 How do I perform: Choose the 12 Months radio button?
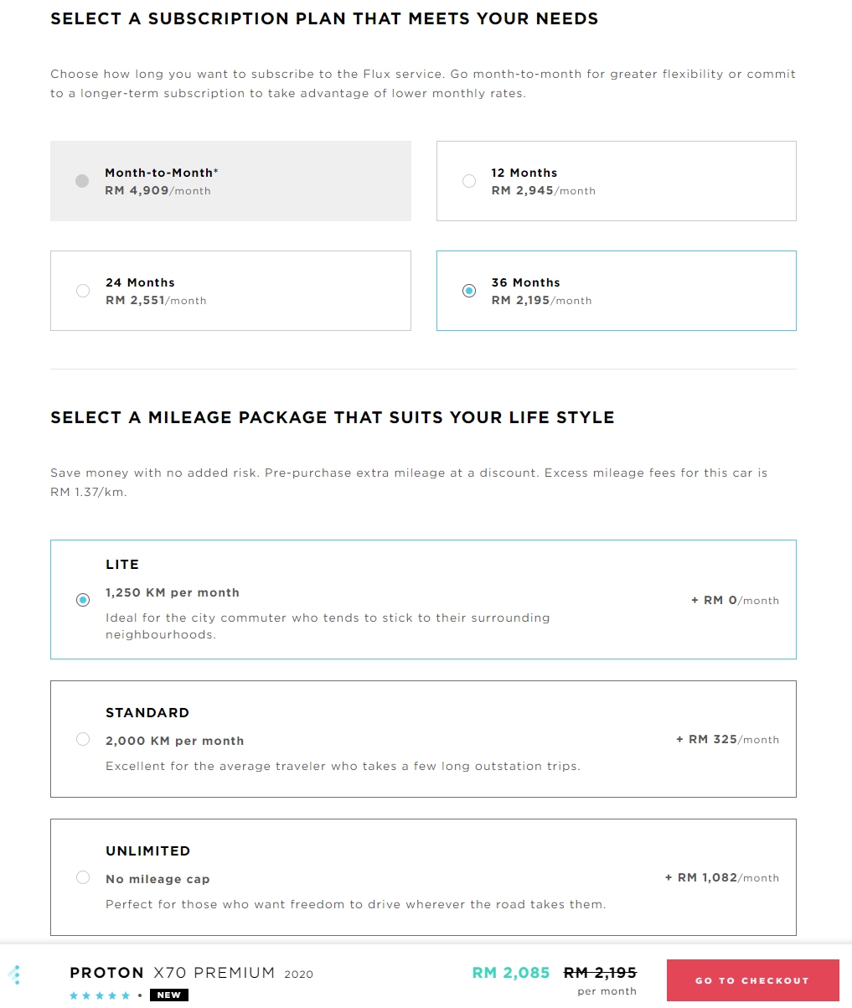coord(469,181)
